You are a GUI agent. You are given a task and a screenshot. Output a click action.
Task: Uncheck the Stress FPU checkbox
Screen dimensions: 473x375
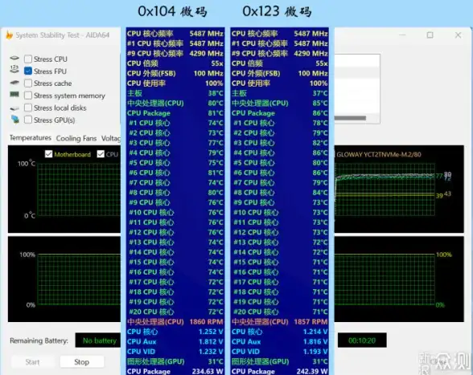pyautogui.click(x=28, y=71)
